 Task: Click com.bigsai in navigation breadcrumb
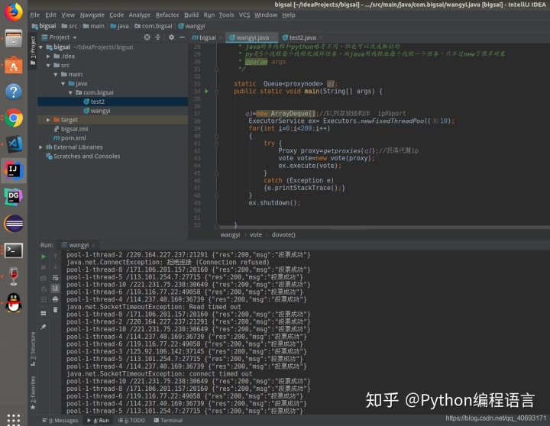tap(154, 26)
